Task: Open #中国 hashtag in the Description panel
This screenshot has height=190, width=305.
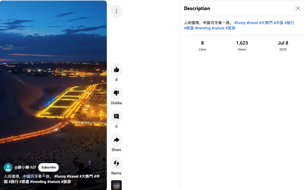Action: [278, 23]
